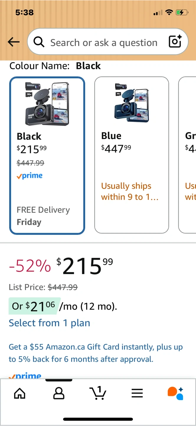Open 'Select from 1 plan' link

(x=49, y=323)
